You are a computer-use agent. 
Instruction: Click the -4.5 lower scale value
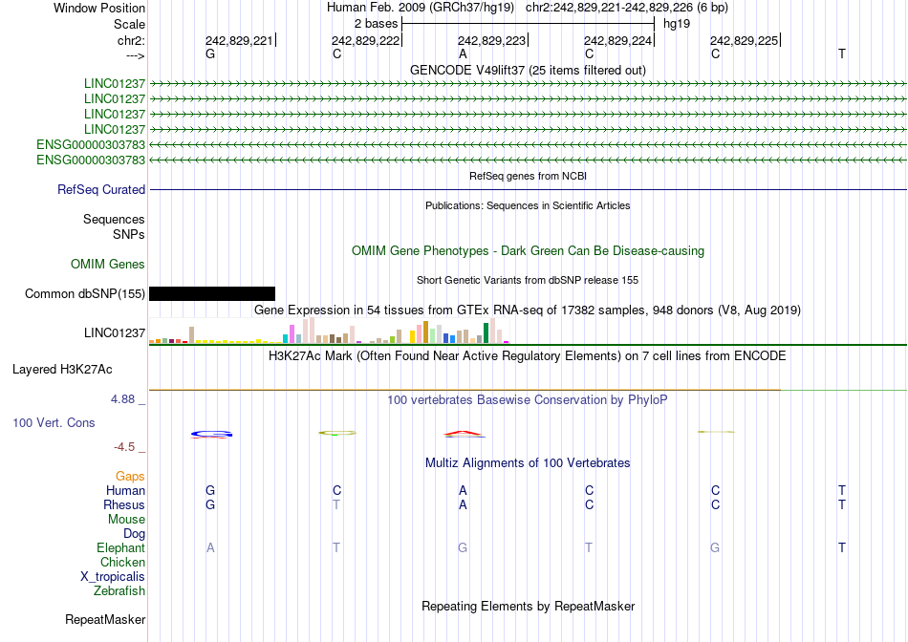[x=124, y=447]
